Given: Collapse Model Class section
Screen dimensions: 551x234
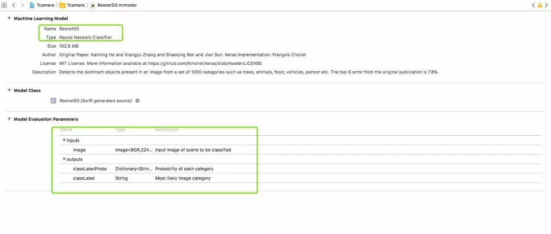Looking at the screenshot, I should point(9,91).
